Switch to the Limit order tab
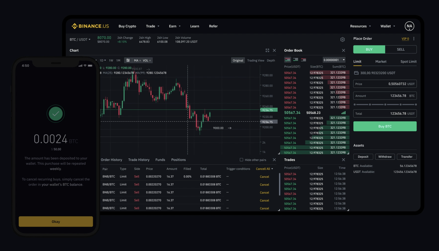The image size is (439, 251). [x=357, y=62]
